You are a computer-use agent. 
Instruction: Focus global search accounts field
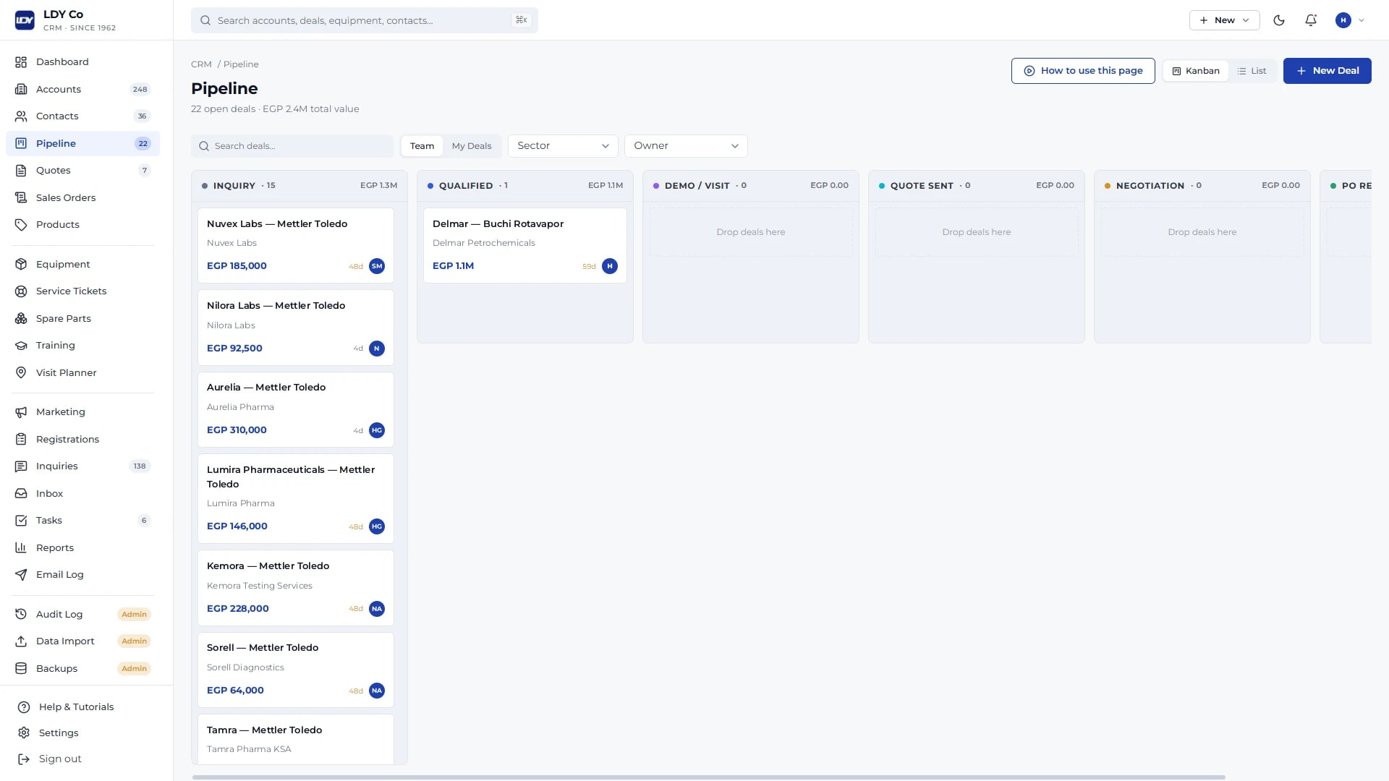point(365,20)
